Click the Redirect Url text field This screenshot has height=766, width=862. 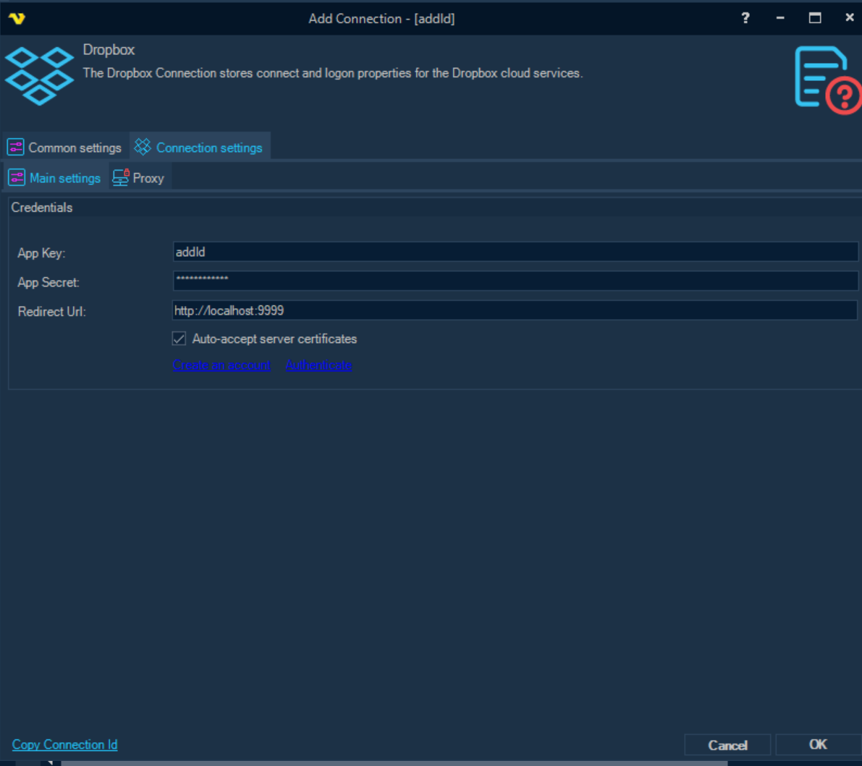pyautogui.click(x=515, y=311)
